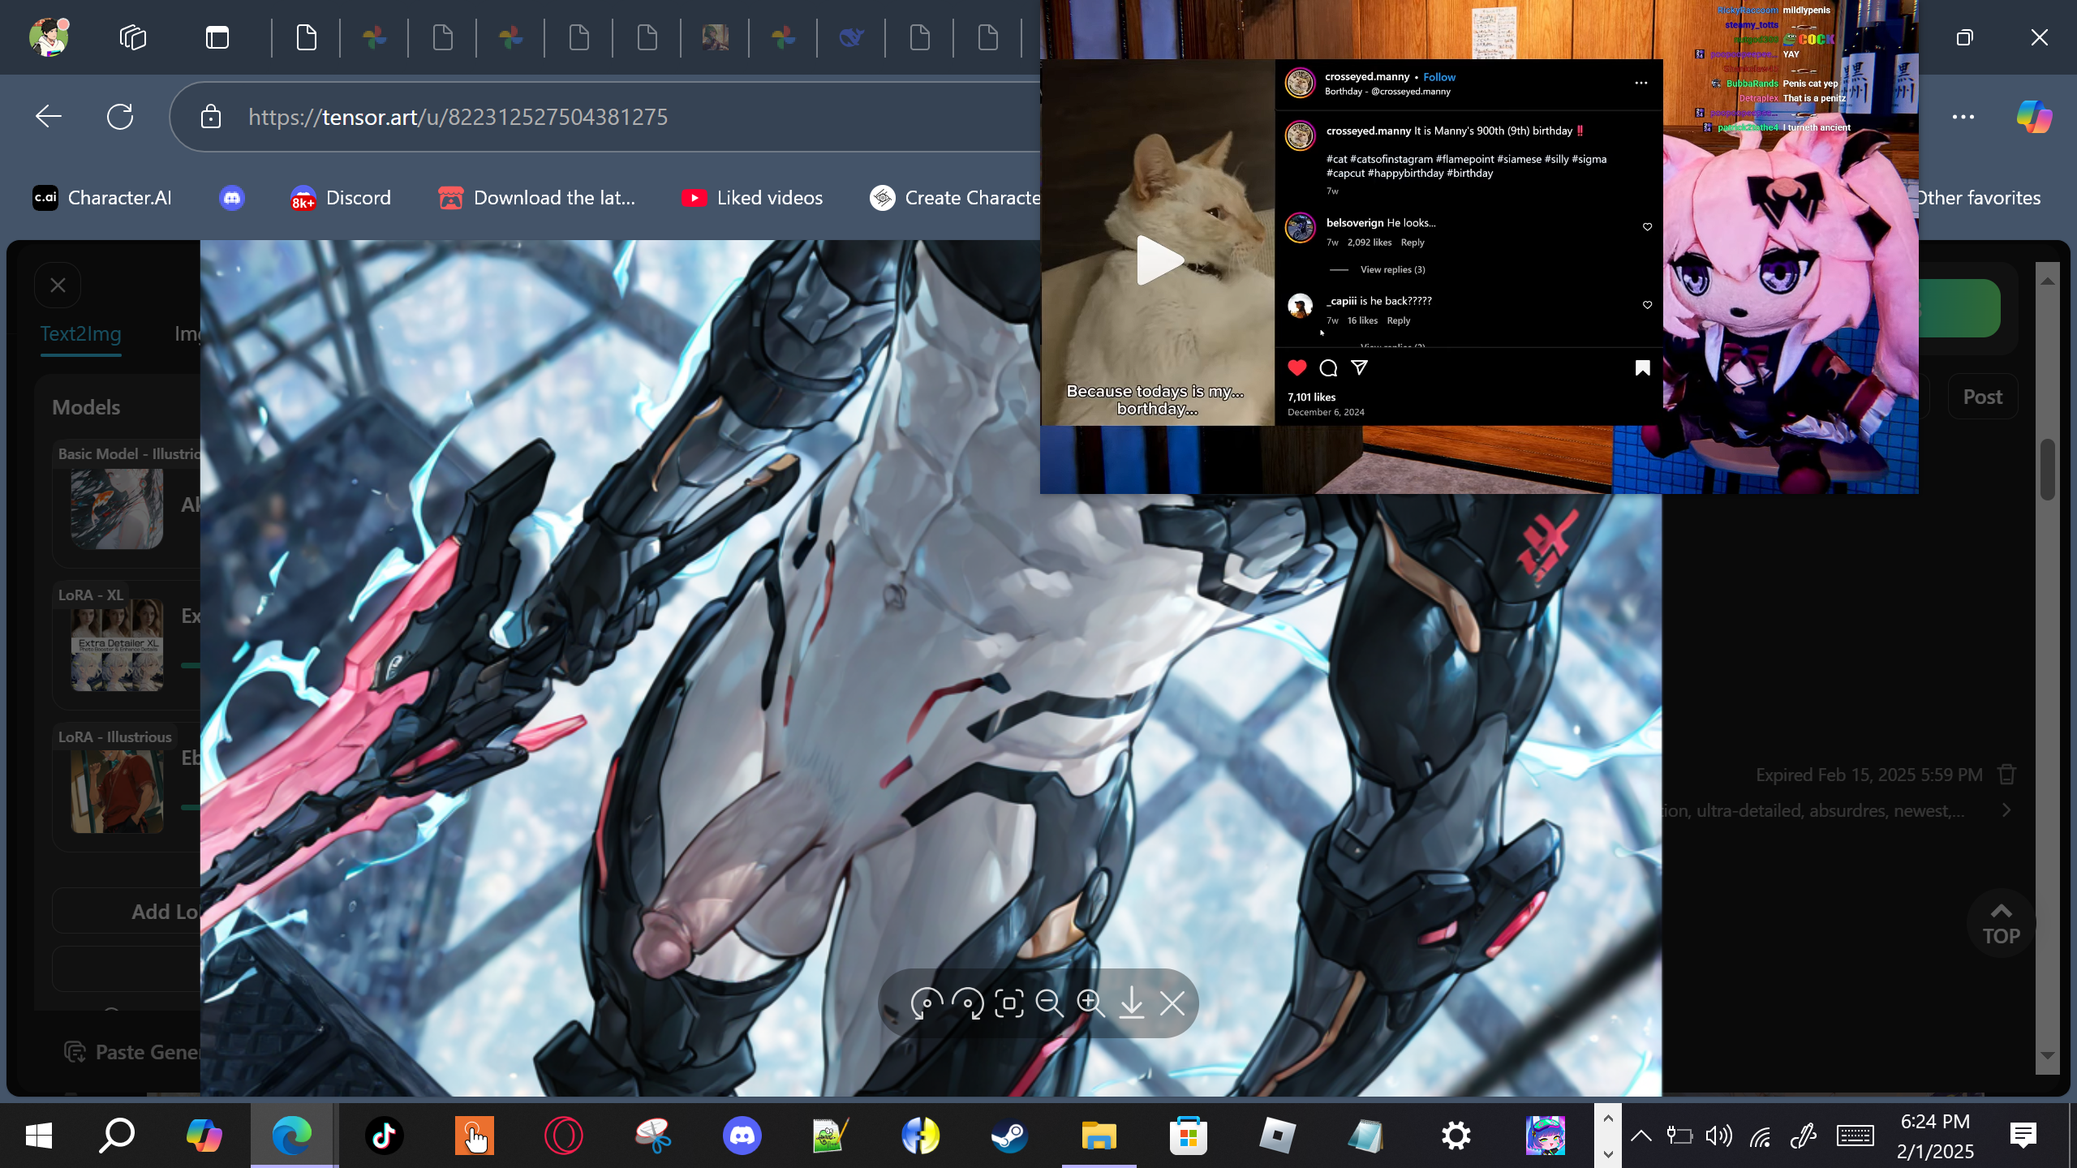Rotate the image clockwise in viewer toolbar
Screen dimensions: 2077x1168
pos(967,1003)
